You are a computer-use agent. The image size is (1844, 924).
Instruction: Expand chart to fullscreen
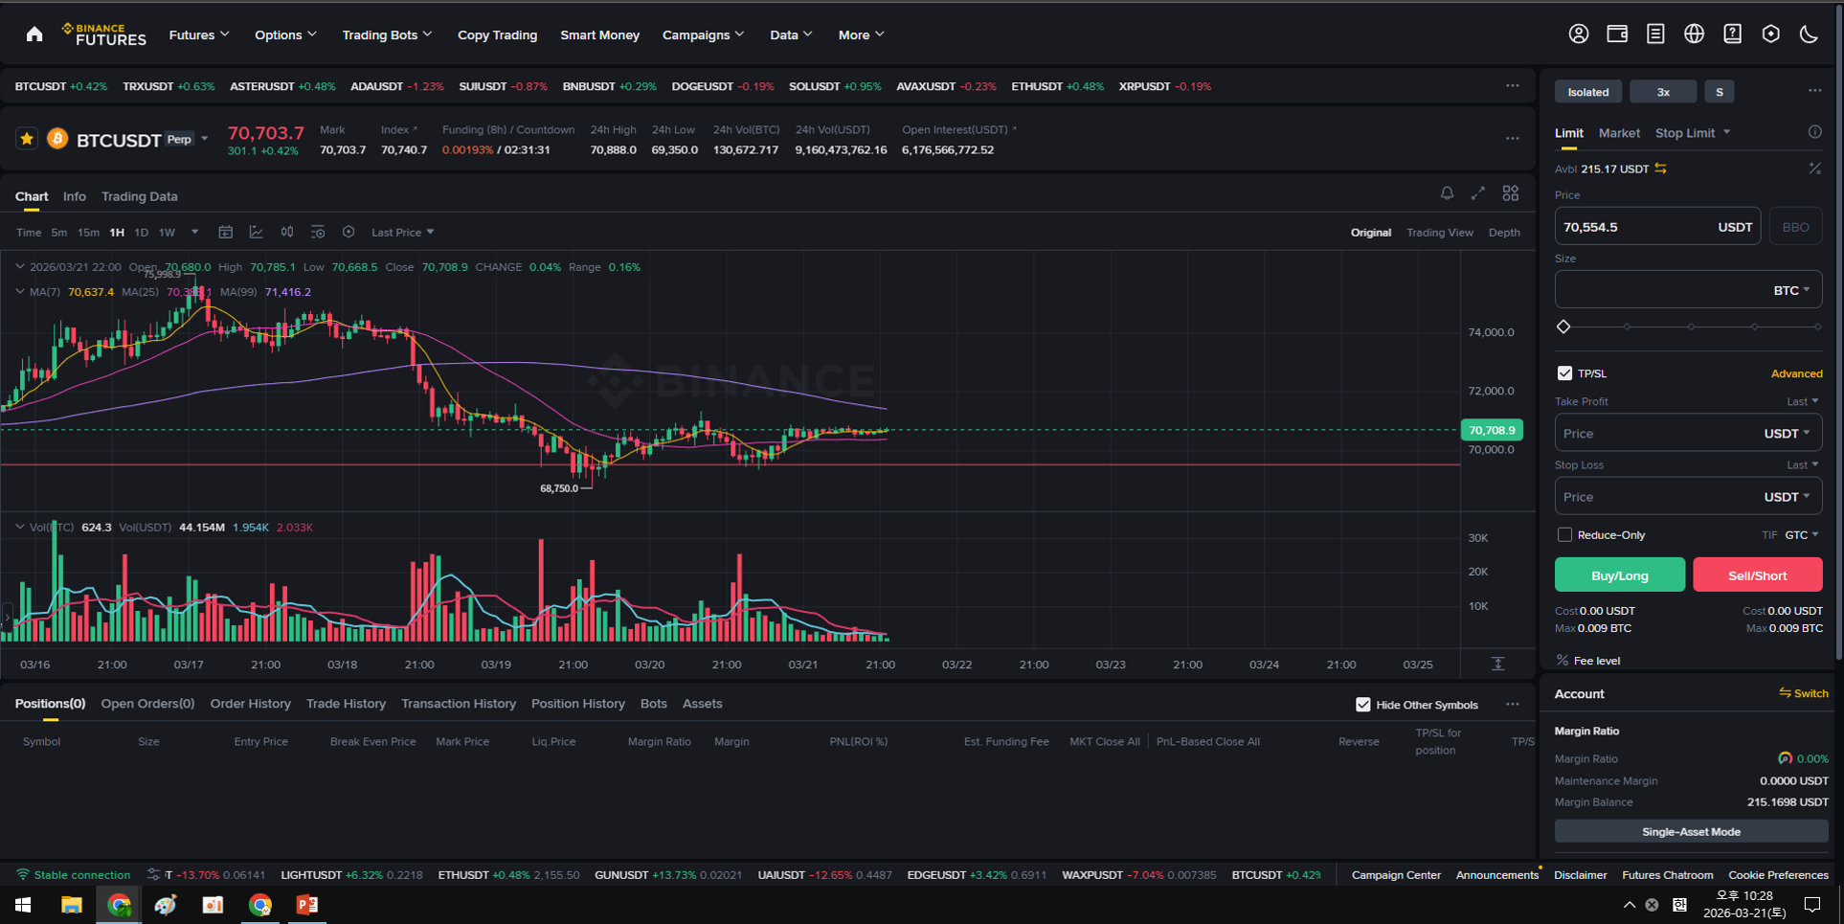[1478, 193]
